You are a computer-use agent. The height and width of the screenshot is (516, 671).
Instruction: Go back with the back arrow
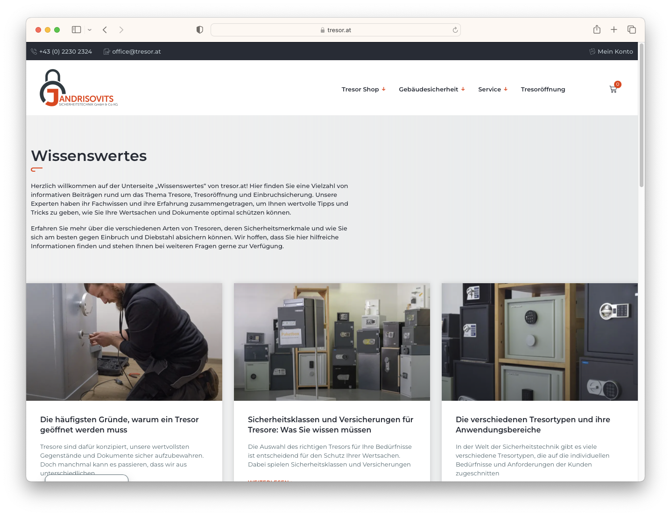coord(105,30)
